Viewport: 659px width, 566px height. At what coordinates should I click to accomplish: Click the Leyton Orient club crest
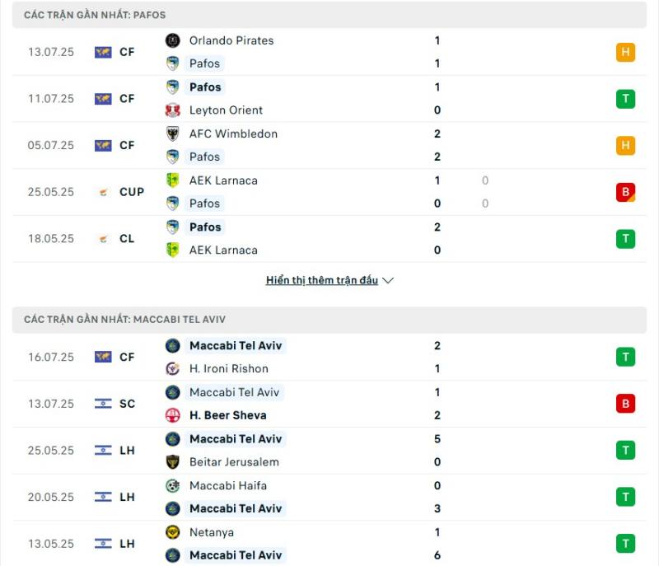tap(172, 110)
